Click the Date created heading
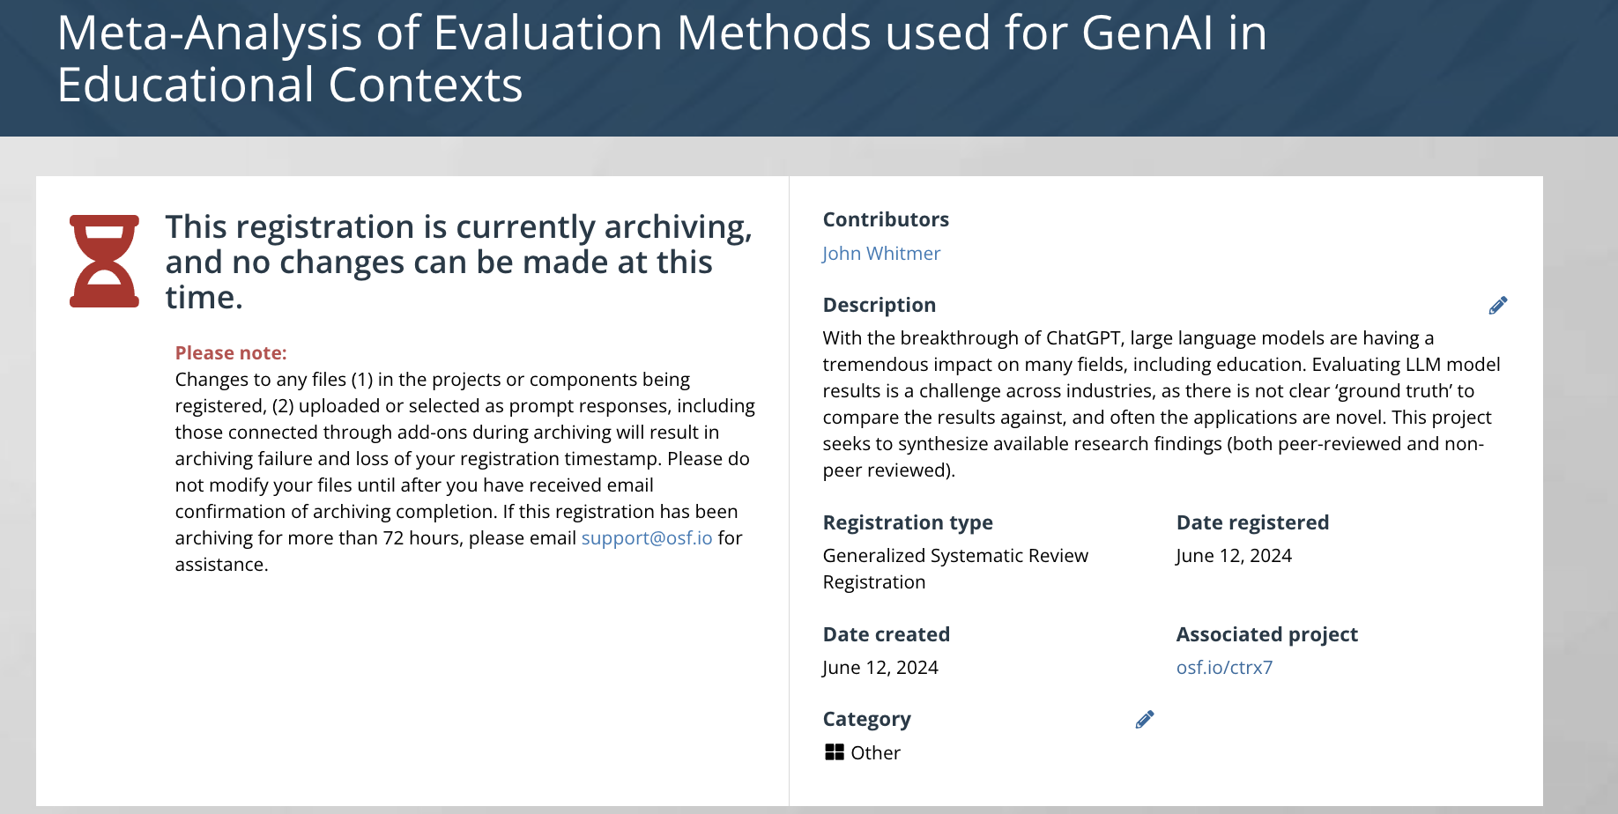The height and width of the screenshot is (814, 1618). coord(886,634)
